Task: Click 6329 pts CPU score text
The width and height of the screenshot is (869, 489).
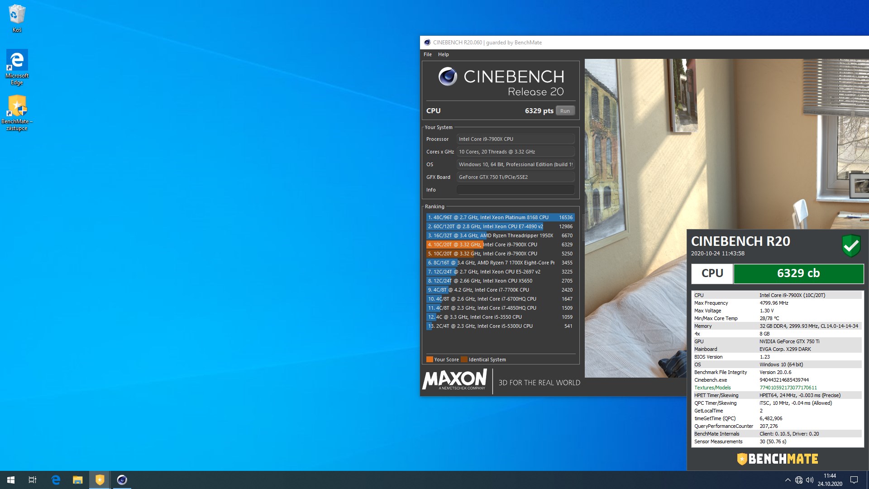Action: point(539,111)
